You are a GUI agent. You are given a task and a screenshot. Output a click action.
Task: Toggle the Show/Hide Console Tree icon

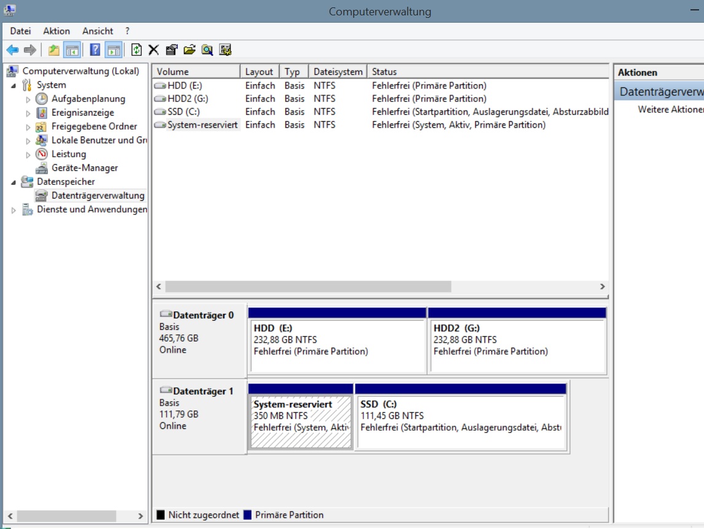pos(73,50)
